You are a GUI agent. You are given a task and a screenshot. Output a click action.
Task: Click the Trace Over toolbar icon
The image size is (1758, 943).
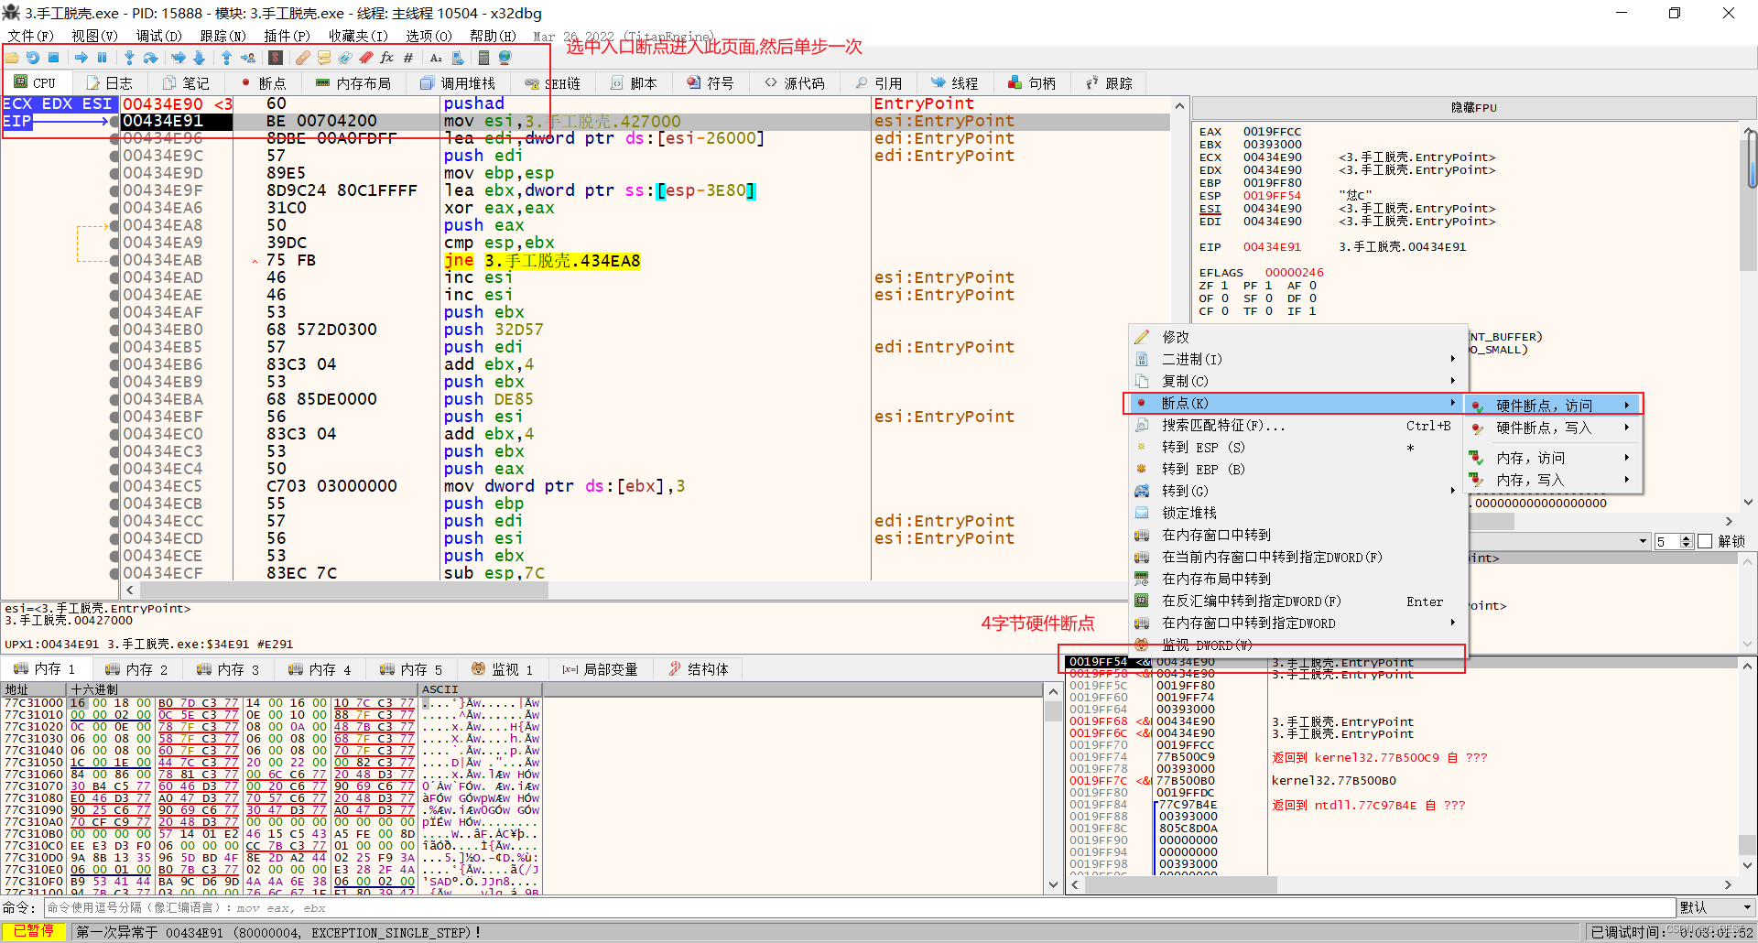click(x=199, y=58)
